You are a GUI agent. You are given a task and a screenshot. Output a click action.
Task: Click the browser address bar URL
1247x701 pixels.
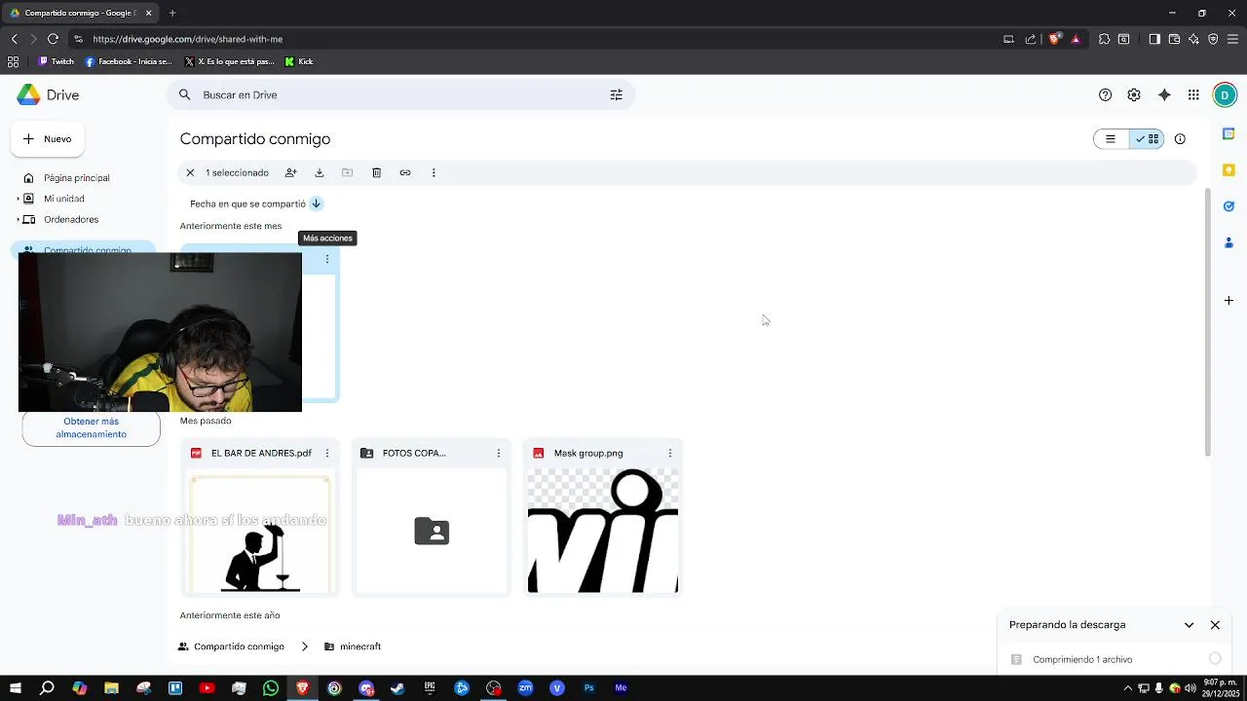coord(188,39)
